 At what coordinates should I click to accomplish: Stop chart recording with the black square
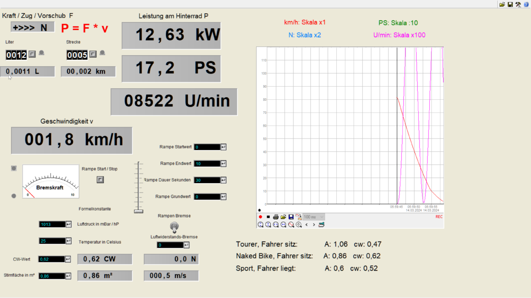click(x=268, y=217)
